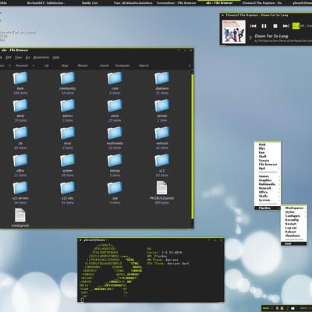Open the x11-libs folder
This screenshot has width=312, height=312.
tap(68, 189)
